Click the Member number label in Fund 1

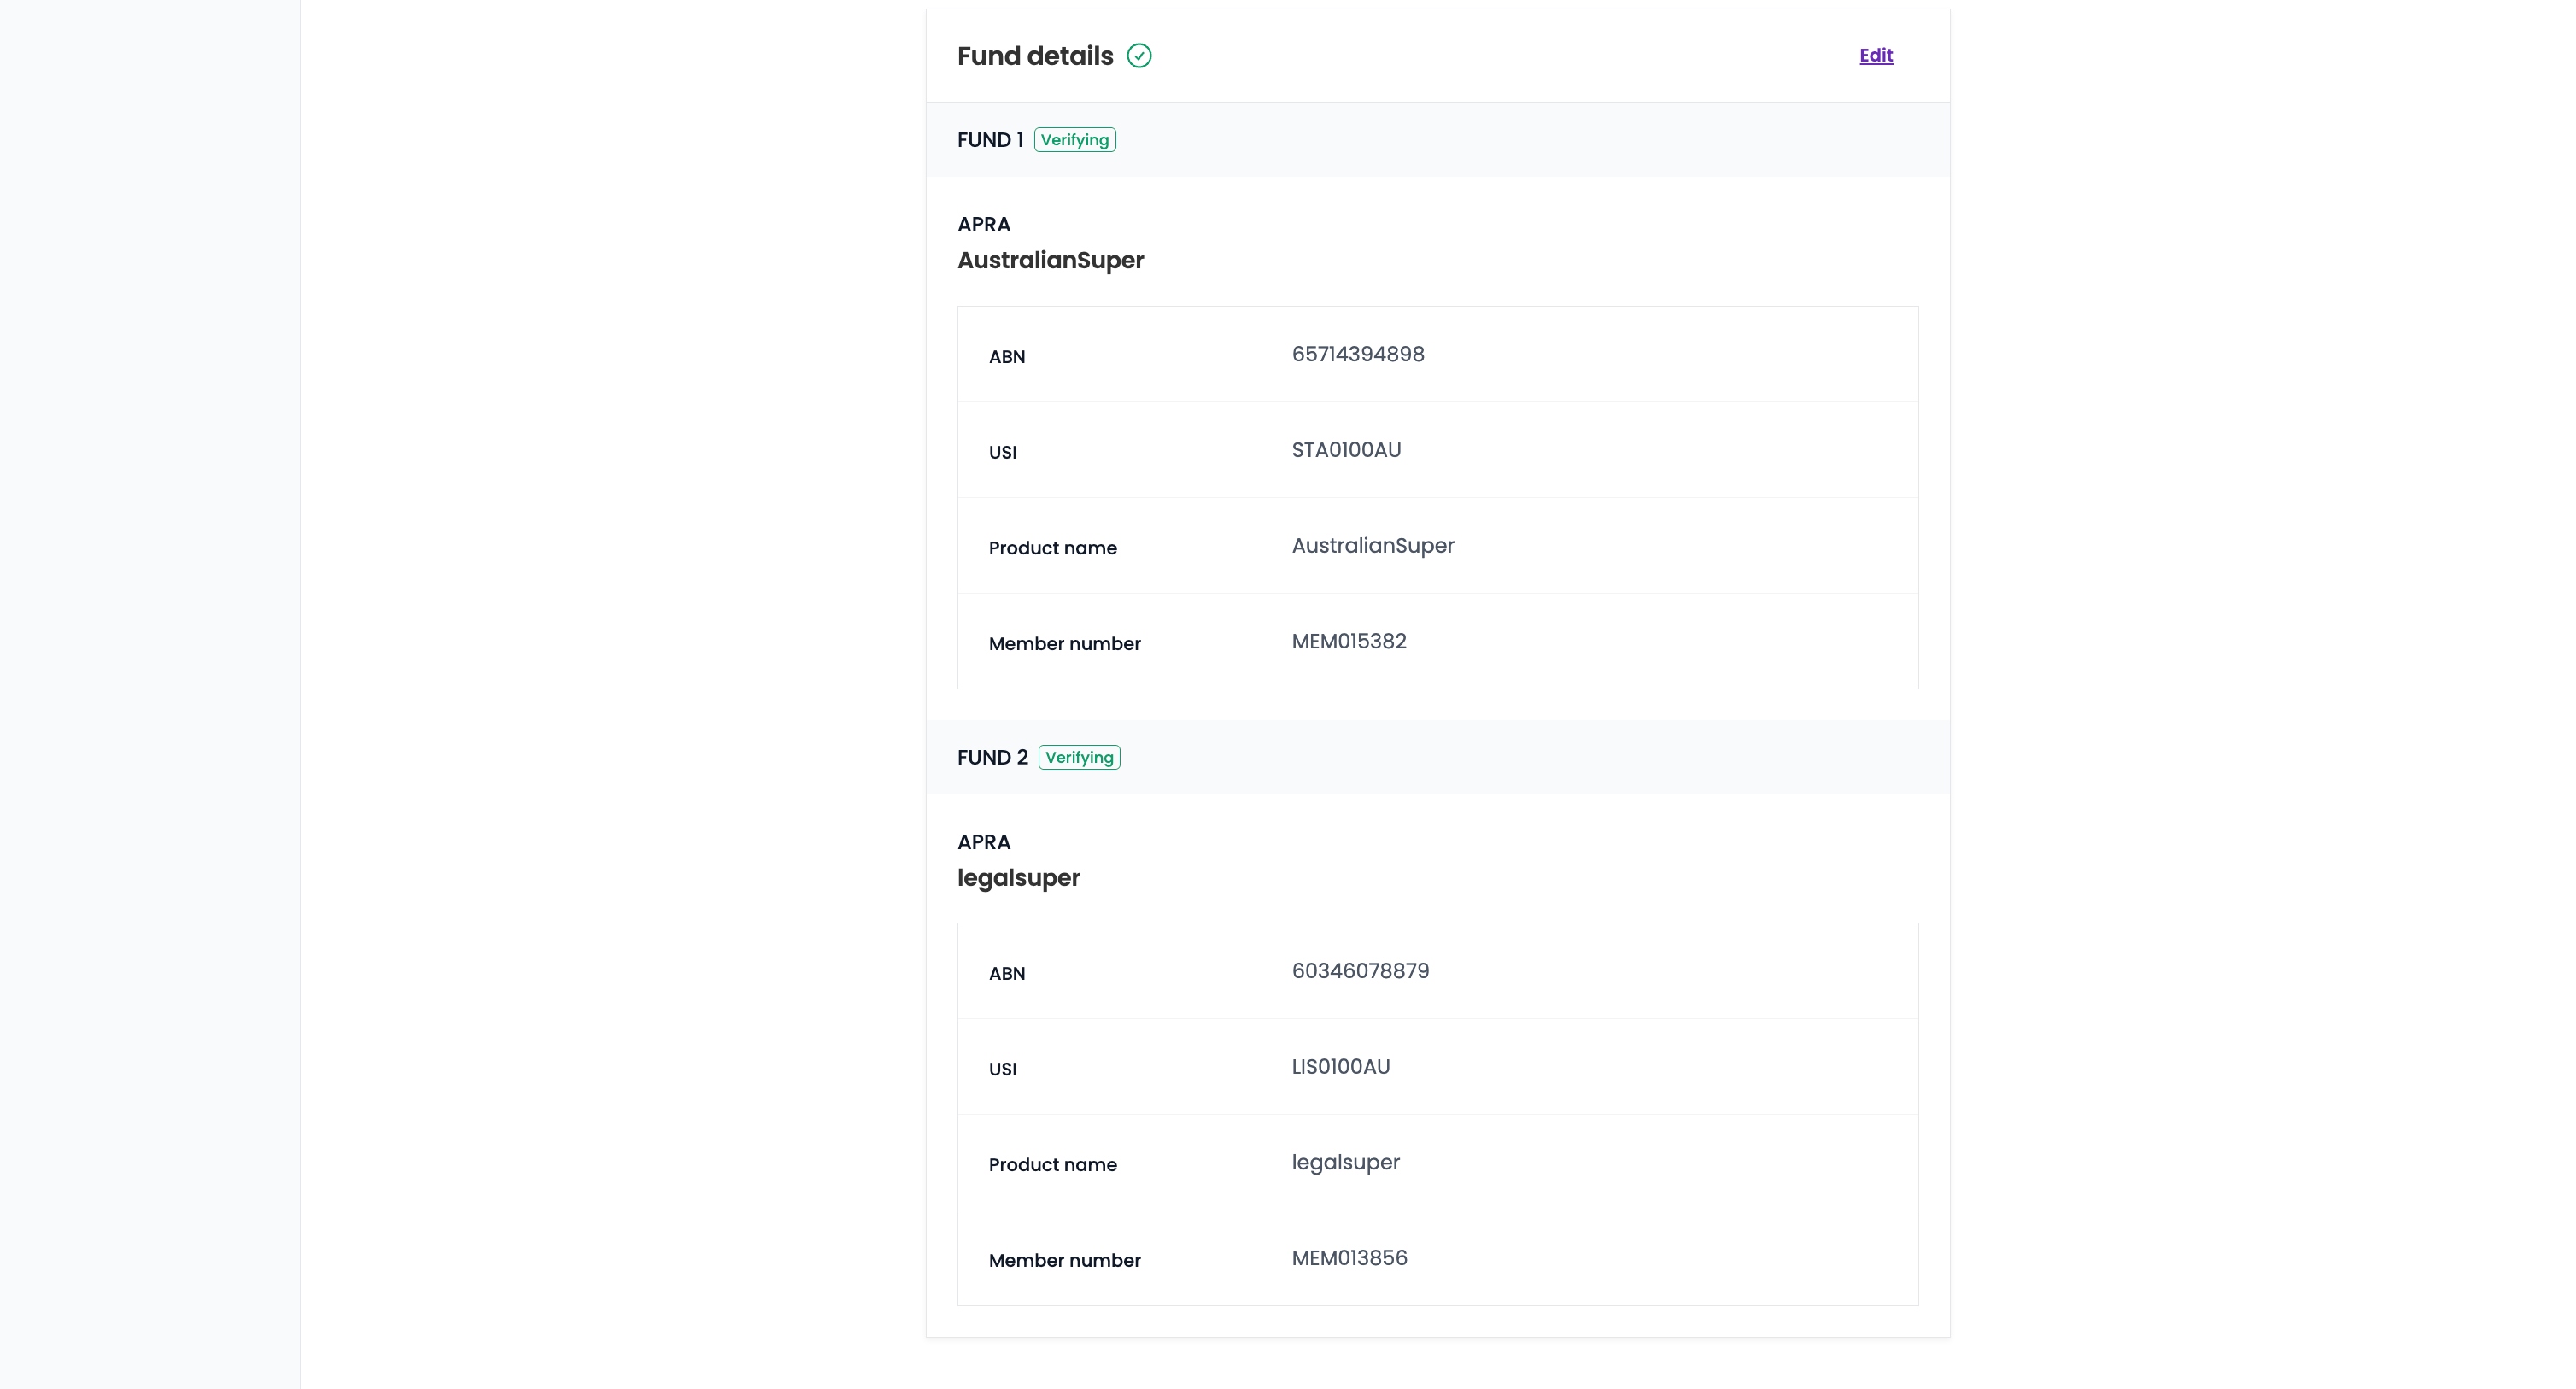click(1064, 644)
